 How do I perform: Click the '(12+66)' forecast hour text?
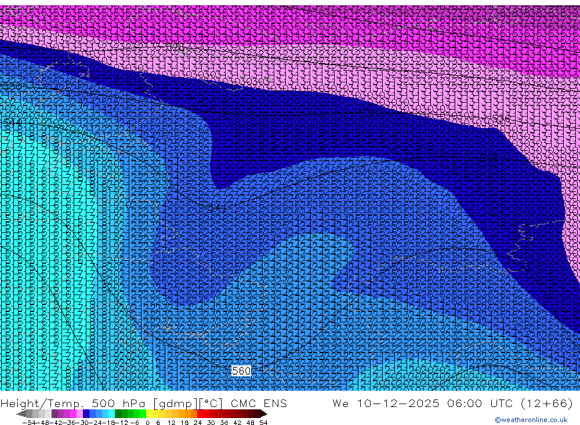[x=546, y=404]
